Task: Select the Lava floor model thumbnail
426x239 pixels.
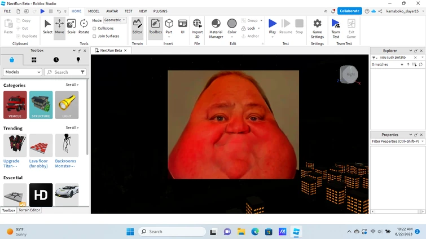Action: [x=41, y=145]
